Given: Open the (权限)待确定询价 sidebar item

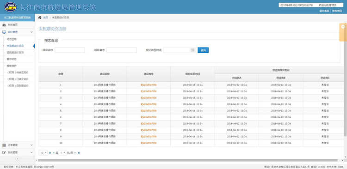Looking at the screenshot, I should tap(18, 72).
